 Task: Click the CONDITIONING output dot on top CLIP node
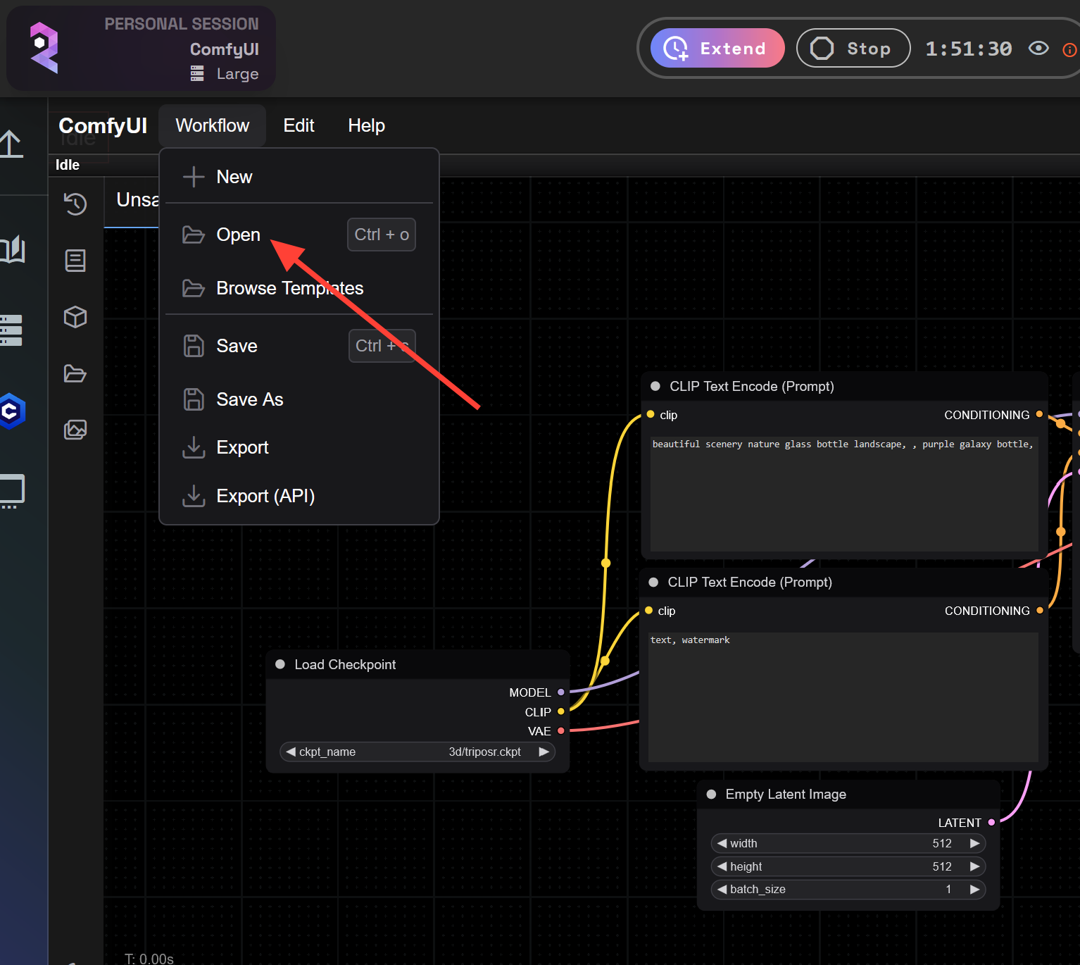click(1040, 415)
